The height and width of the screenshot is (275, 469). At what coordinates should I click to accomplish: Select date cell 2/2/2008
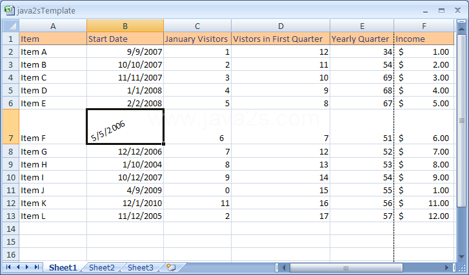coord(125,103)
